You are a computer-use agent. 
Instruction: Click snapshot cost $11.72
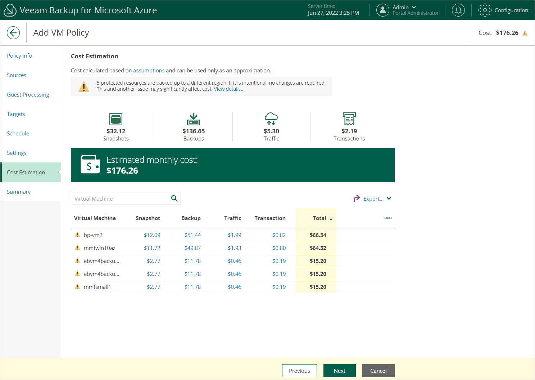point(152,248)
